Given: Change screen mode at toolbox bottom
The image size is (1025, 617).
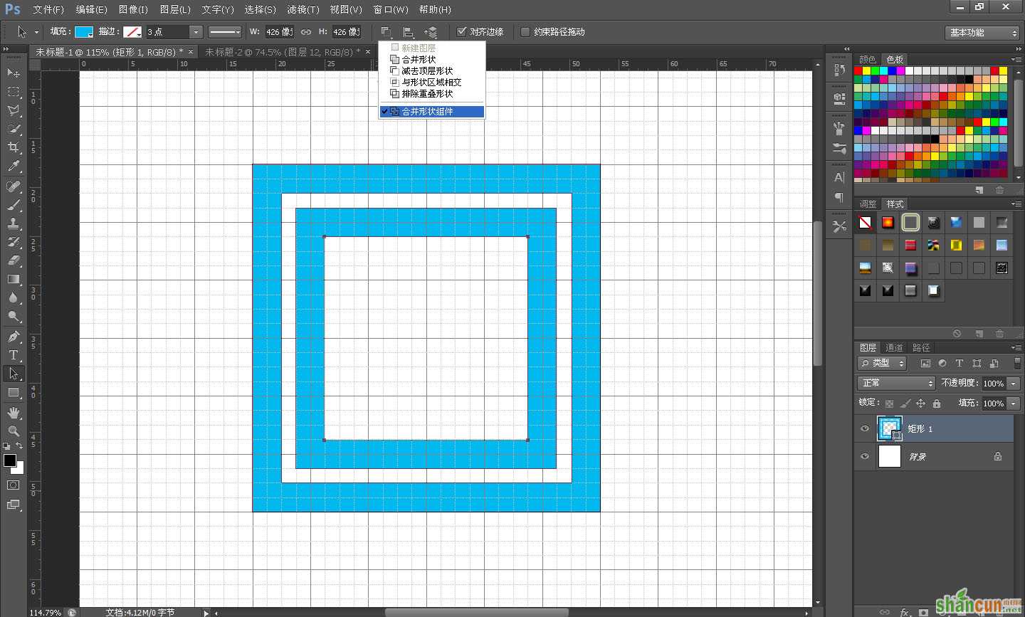Looking at the screenshot, I should (14, 505).
